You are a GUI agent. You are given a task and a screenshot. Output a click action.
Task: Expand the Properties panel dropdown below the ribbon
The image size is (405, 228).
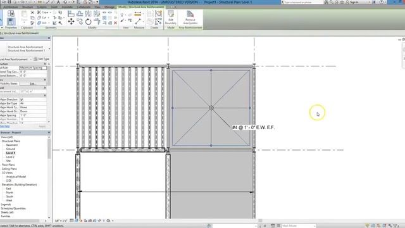[2, 27]
